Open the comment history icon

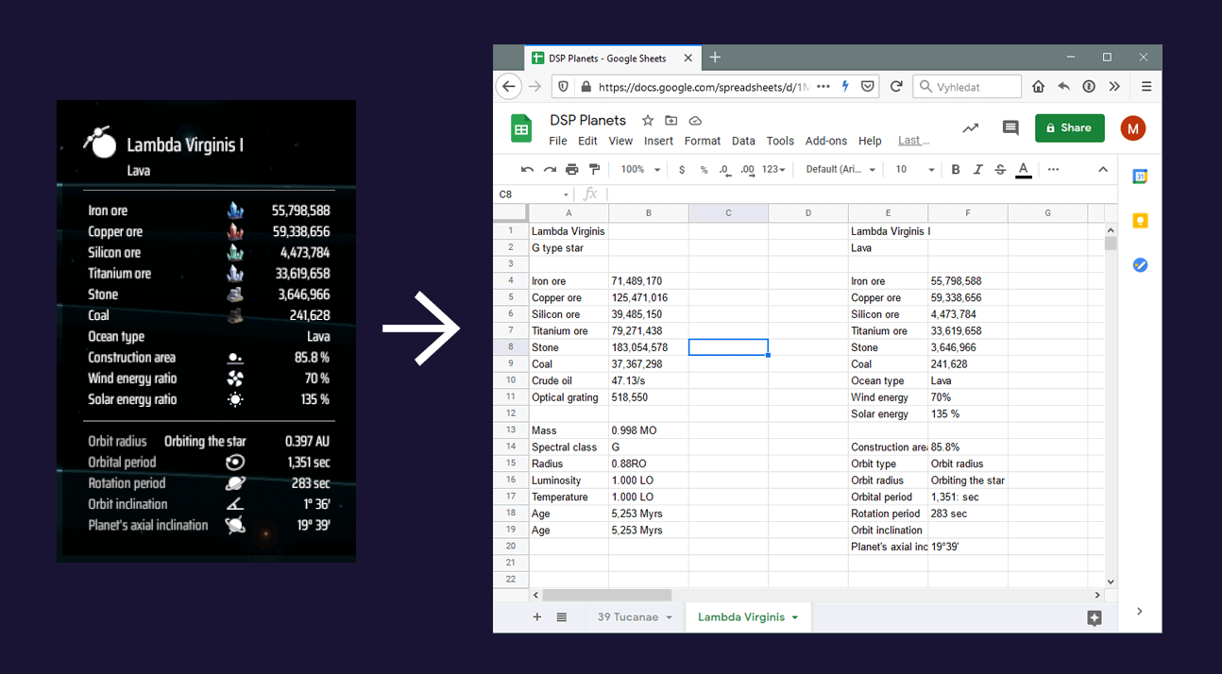pos(1010,128)
